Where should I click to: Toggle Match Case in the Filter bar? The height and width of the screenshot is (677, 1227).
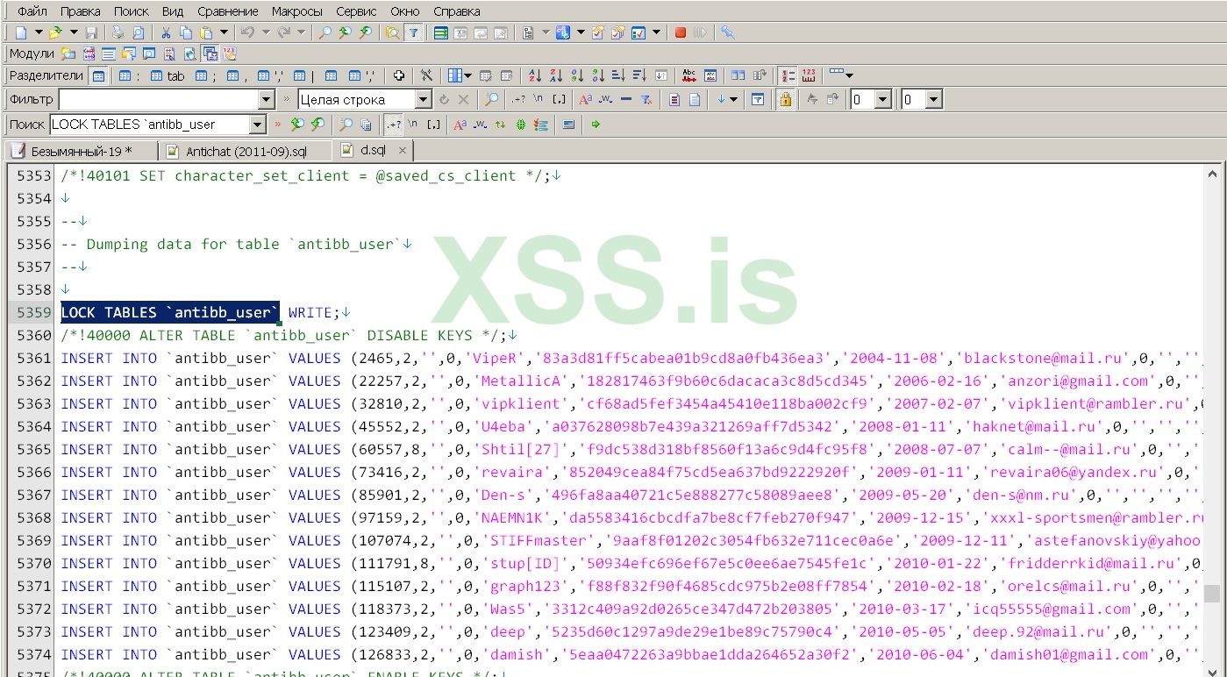[x=585, y=99]
